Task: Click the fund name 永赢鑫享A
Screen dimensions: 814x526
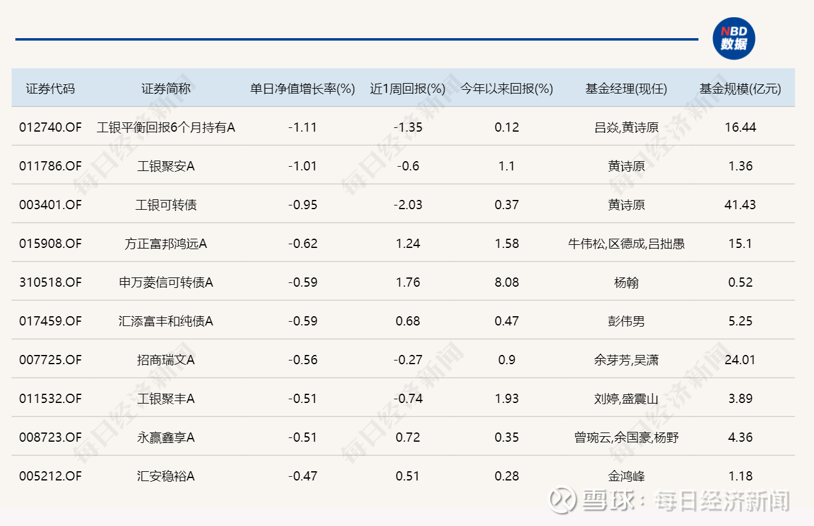Action: (x=166, y=437)
